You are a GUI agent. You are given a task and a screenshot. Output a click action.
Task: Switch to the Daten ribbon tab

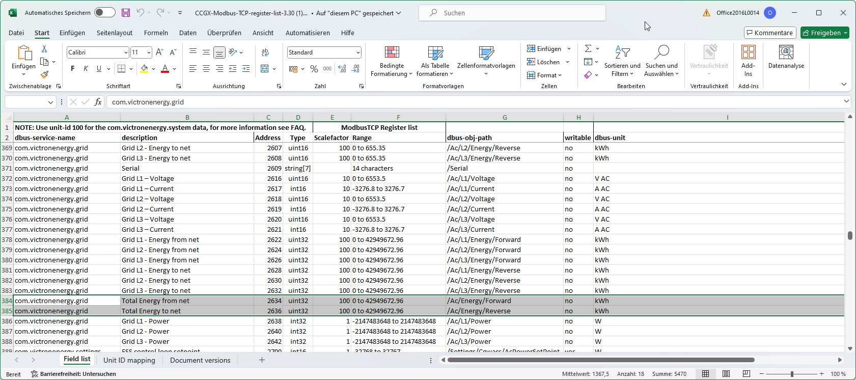coord(188,33)
